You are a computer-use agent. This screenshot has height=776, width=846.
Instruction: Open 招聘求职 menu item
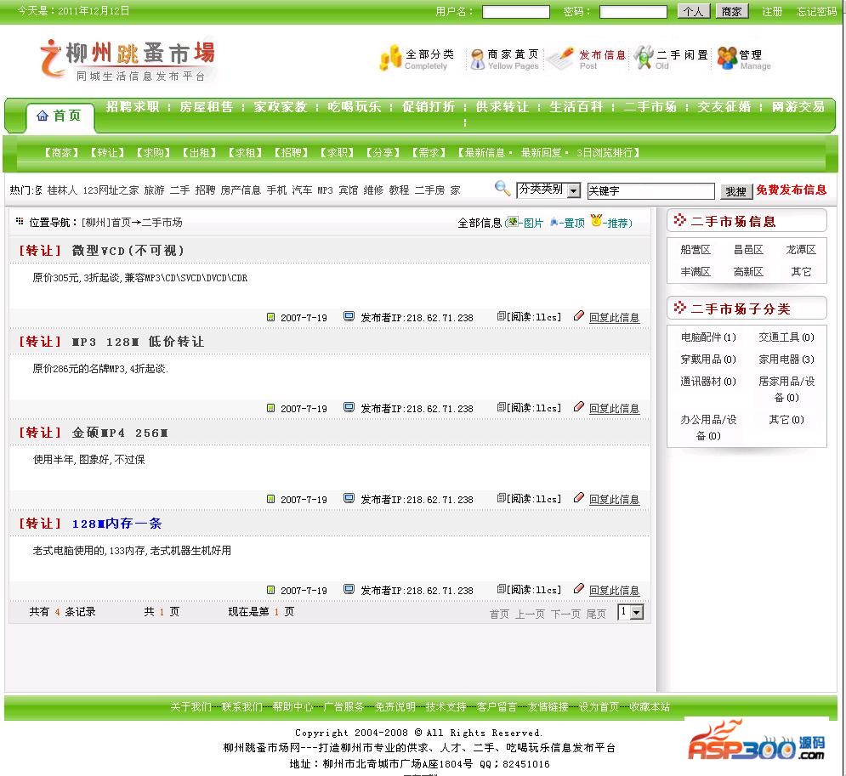(x=133, y=107)
